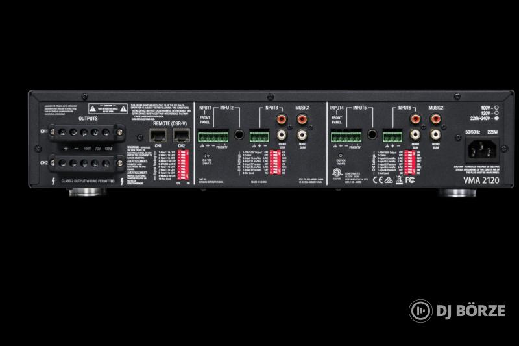
Task: Click the left rubber foot of the amplifier
Action: point(87,192)
